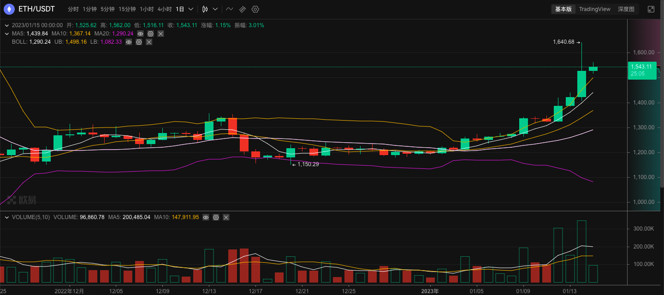Screen dimensions: 664x295
Task: Switch to the 深度图 depth chart tab
Action: 626,9
